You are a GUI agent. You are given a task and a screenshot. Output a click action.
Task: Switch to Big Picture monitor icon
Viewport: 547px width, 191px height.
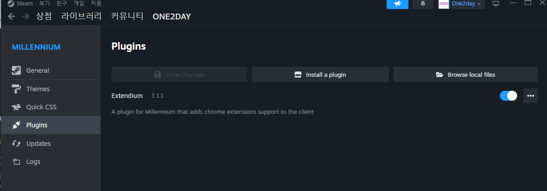tap(496, 4)
